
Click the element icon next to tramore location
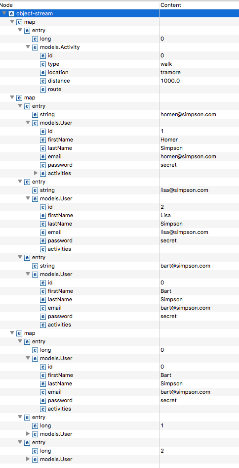point(43,73)
